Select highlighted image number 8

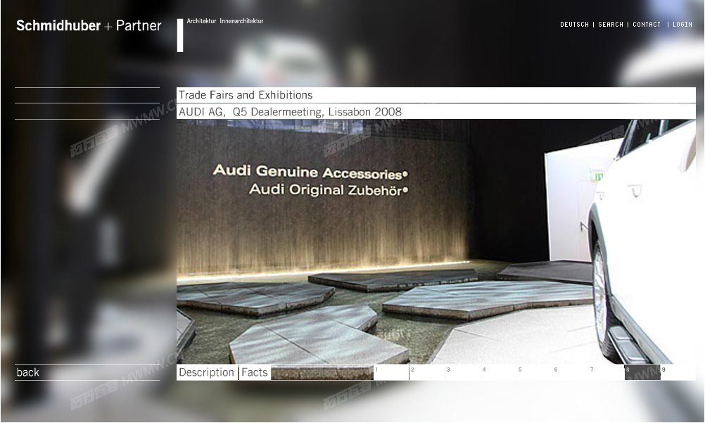coord(642,372)
